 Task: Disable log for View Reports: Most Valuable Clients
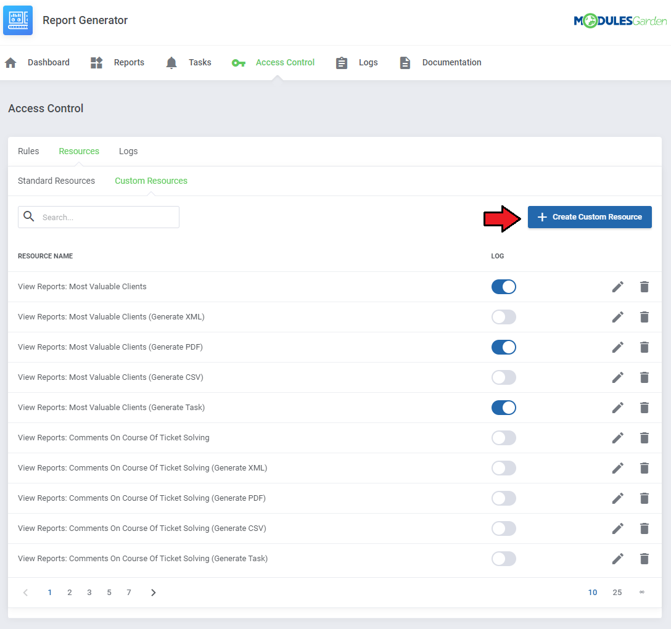pyautogui.click(x=504, y=287)
